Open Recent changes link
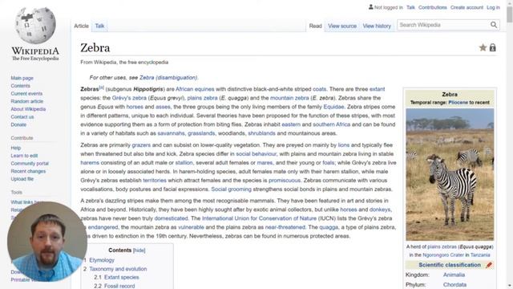 tap(28, 171)
